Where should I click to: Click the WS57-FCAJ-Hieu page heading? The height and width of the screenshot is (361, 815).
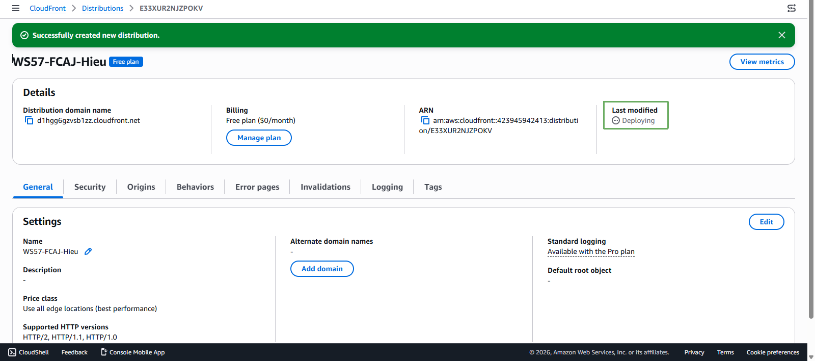(60, 62)
